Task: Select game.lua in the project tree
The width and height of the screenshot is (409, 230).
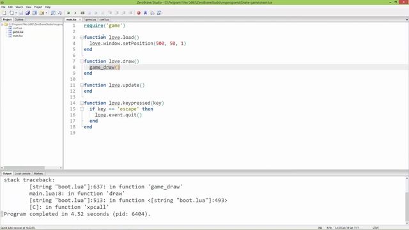Action: click(18, 32)
